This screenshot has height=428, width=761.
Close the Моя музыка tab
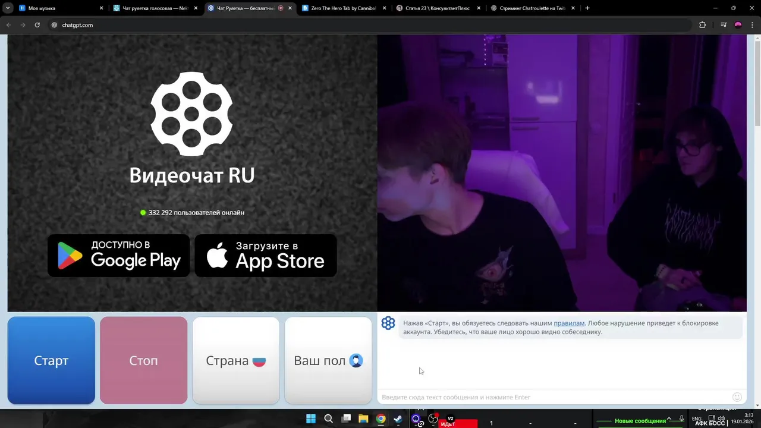point(101,8)
